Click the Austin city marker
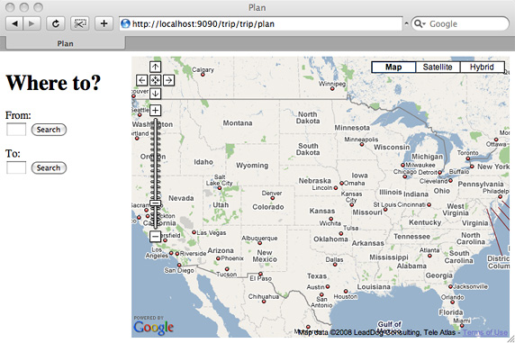This screenshot has height=343, width=515. 328,287
